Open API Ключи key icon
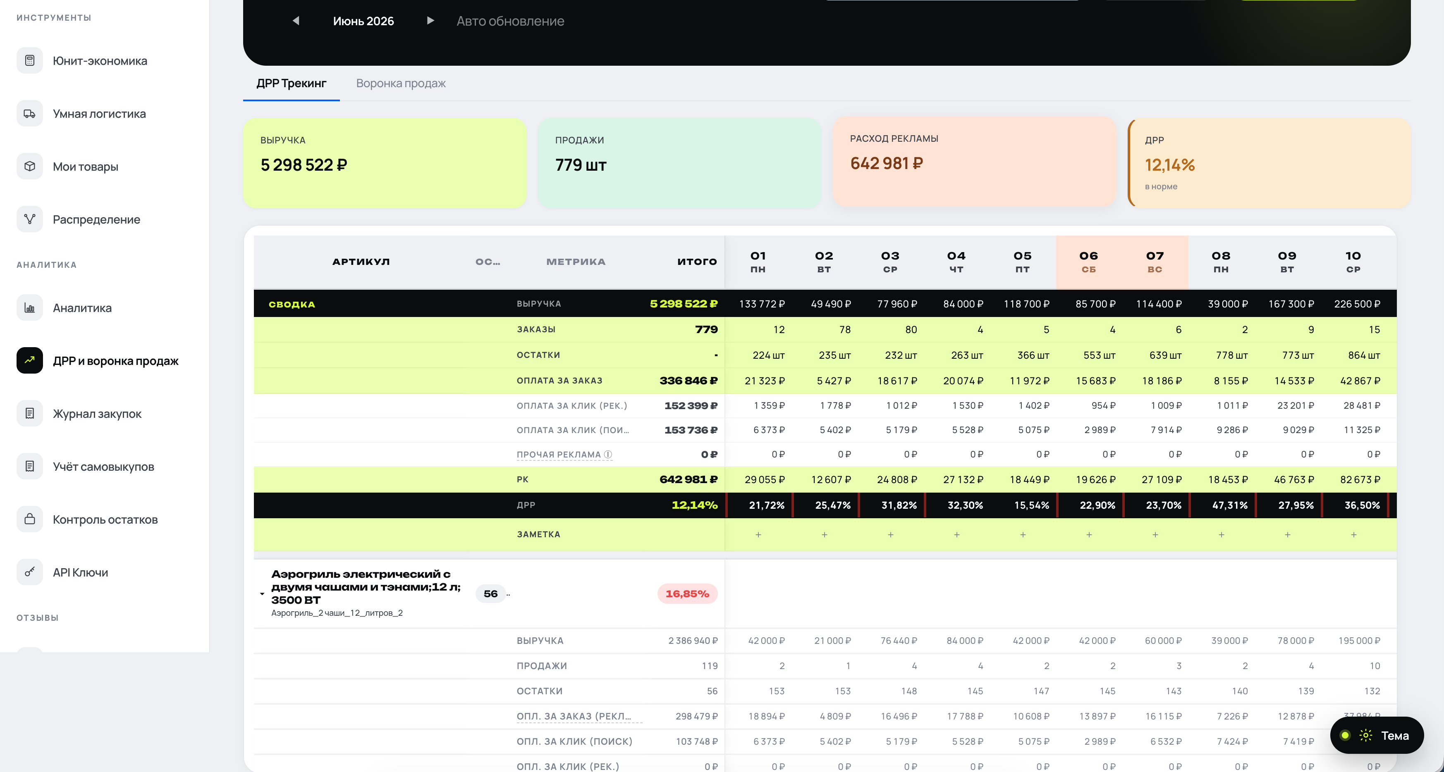This screenshot has width=1444, height=772. (x=30, y=572)
